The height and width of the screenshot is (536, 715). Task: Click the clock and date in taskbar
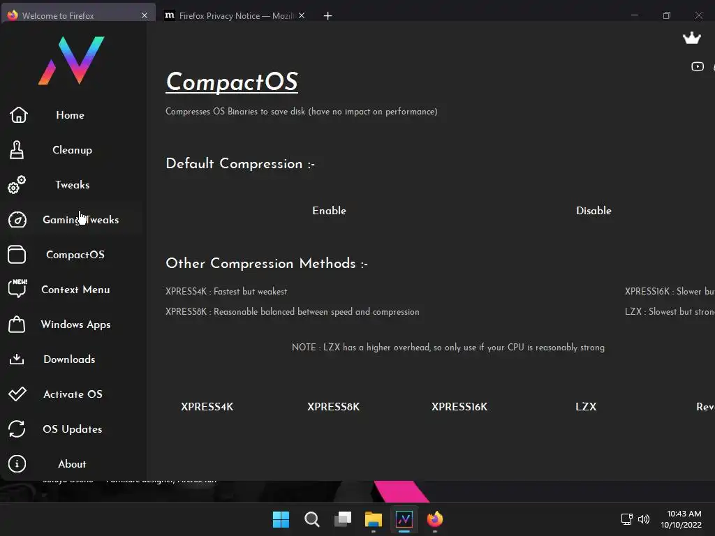click(x=681, y=519)
